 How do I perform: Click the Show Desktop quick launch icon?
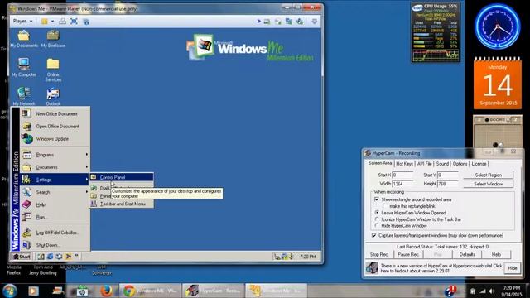pyautogui.click(x=41, y=257)
